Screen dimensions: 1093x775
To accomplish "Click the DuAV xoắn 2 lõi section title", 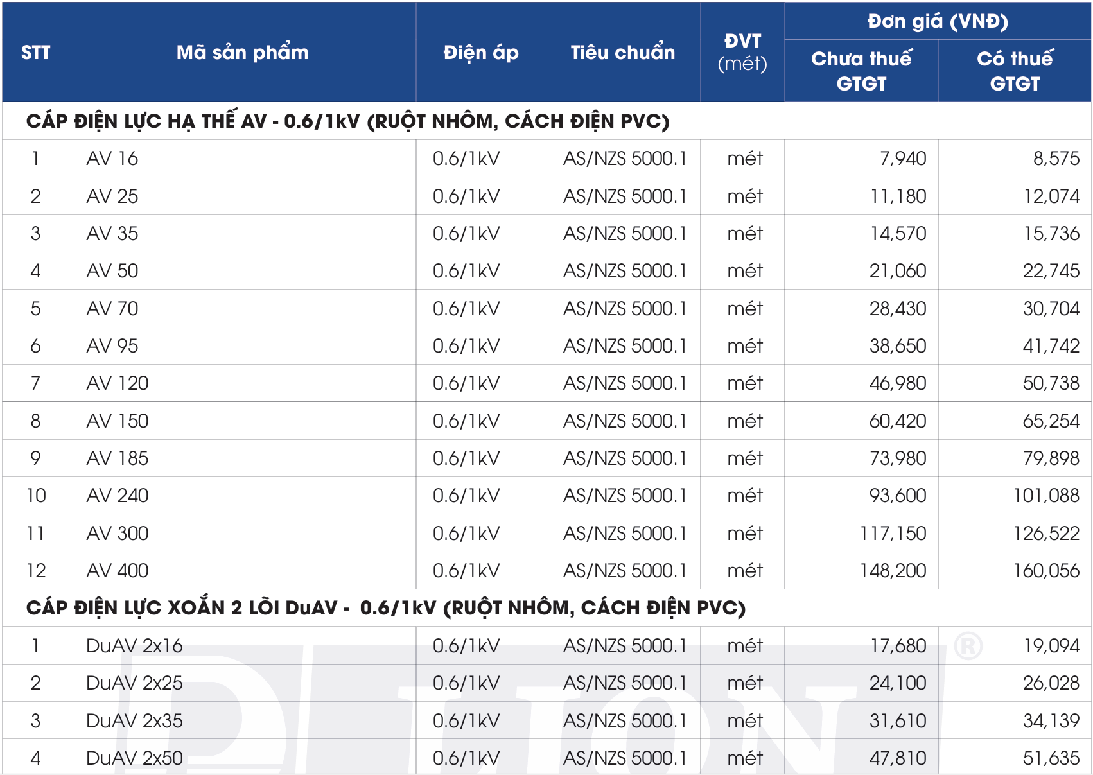I will click(385, 608).
